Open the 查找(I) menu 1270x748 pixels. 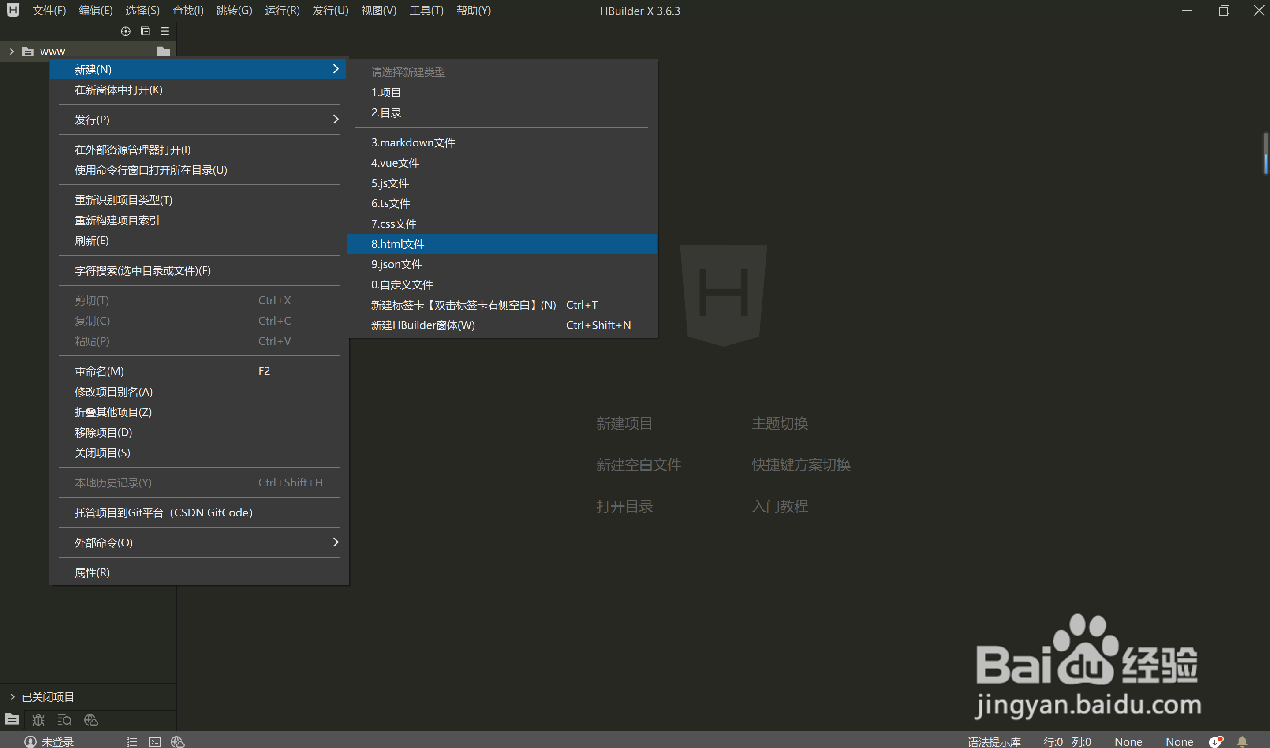click(x=188, y=11)
